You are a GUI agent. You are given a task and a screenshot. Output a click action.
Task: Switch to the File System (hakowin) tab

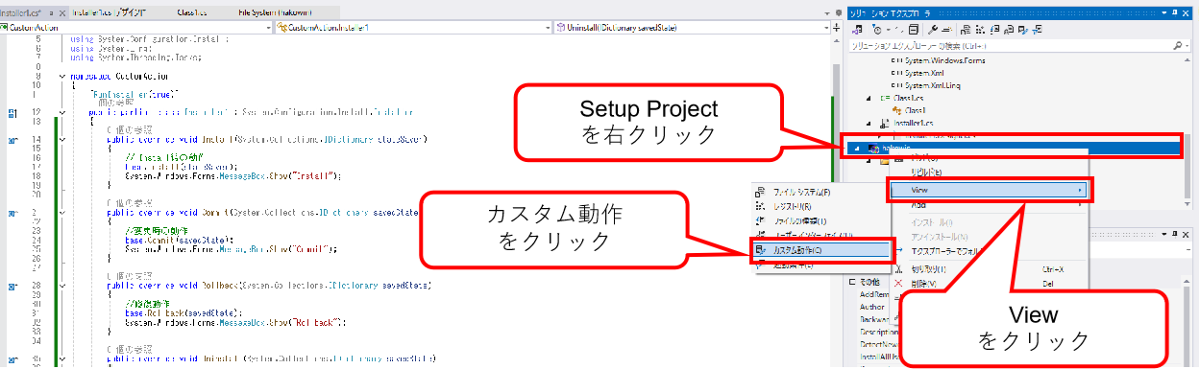tap(276, 12)
